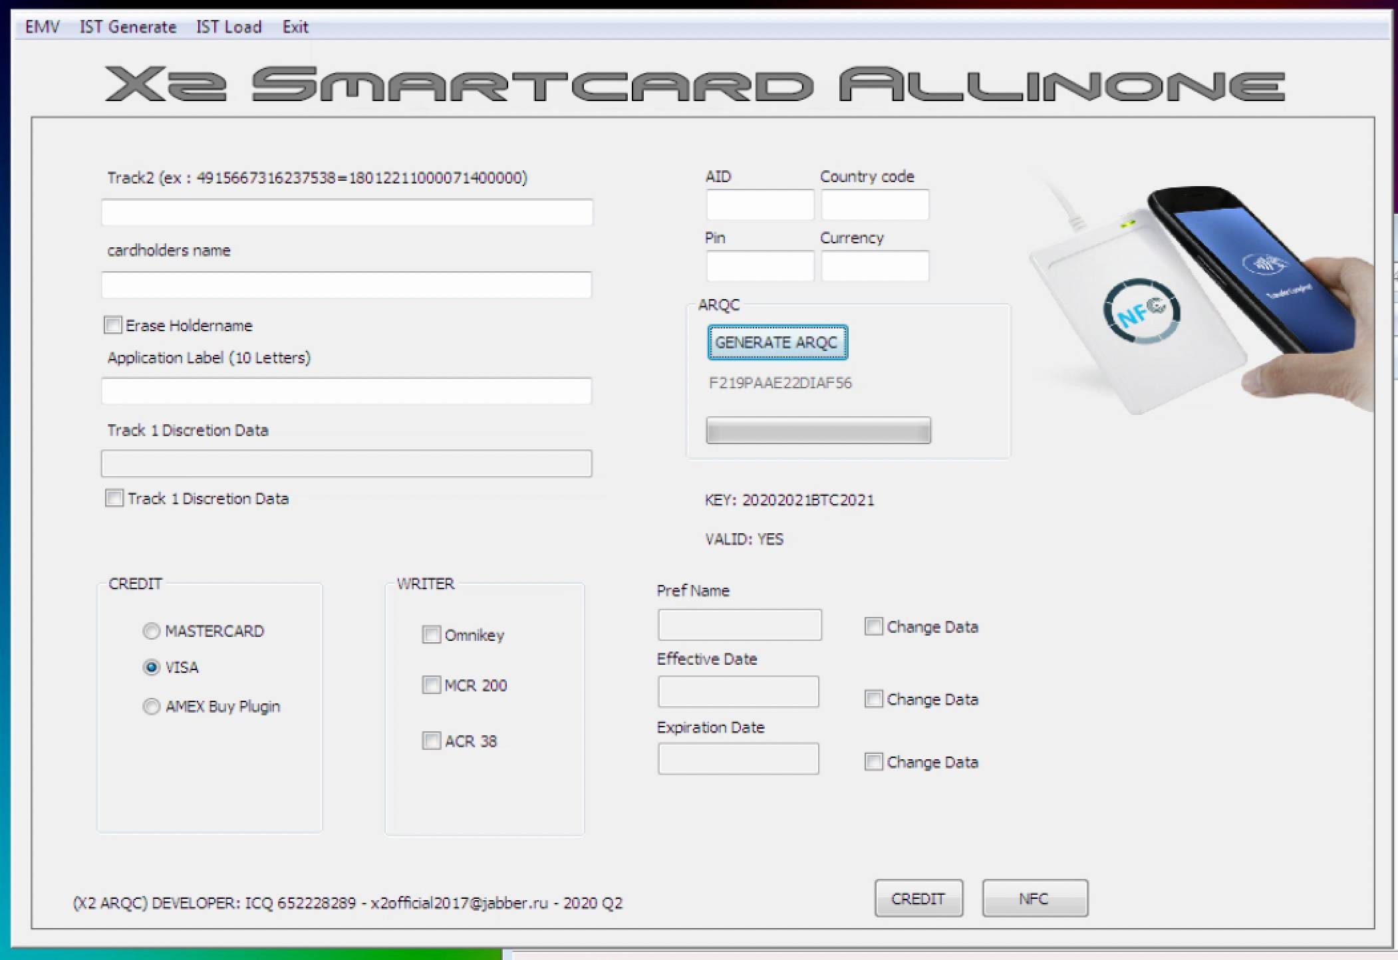Viewport: 1398px width, 960px height.
Task: Open the EMV menu
Action: click(43, 27)
